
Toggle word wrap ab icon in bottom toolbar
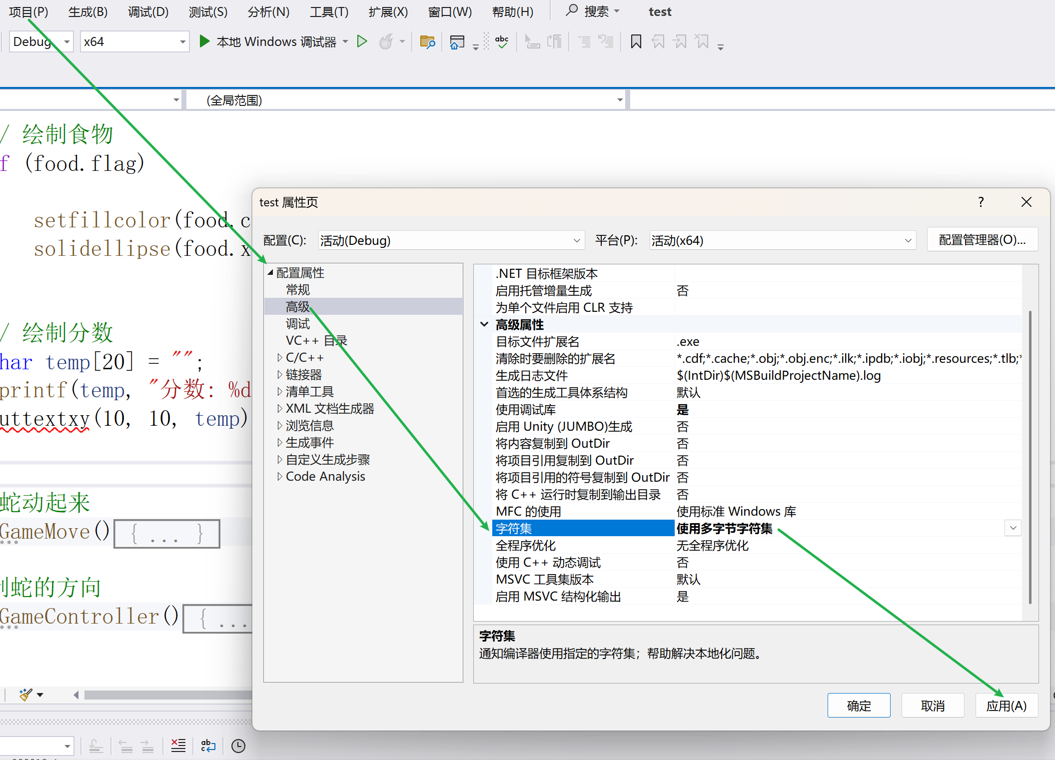pos(208,746)
